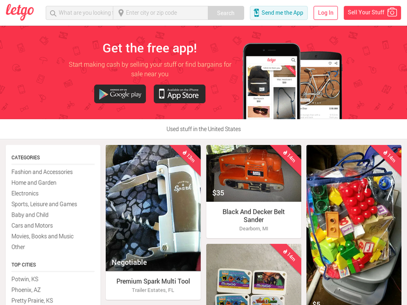Image resolution: width=407 pixels, height=305 pixels.
Task: Click the search magnifier icon
Action: [x=53, y=13]
